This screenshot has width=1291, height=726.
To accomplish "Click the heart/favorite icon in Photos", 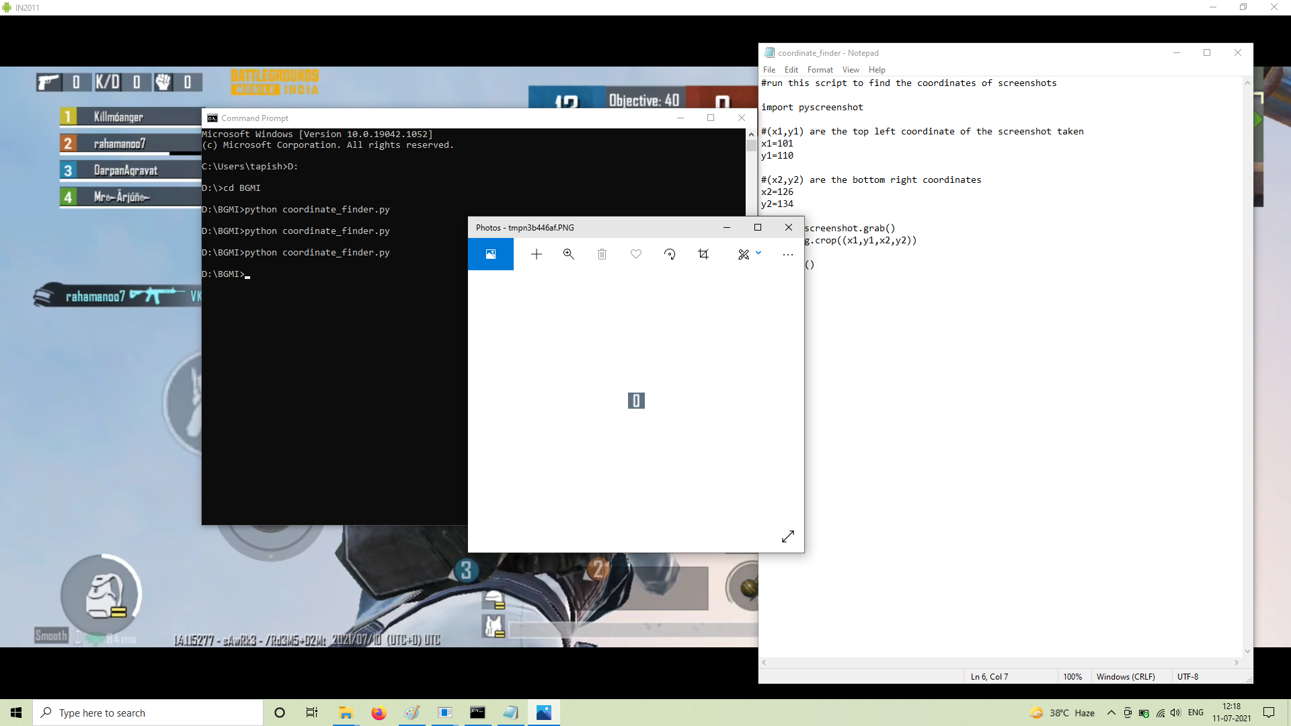I will pos(637,254).
